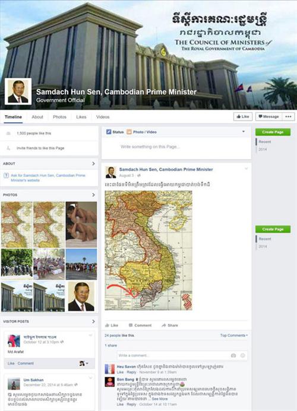Switch to the About tab
Viewport: 297px width, 411px height.
[x=37, y=117]
